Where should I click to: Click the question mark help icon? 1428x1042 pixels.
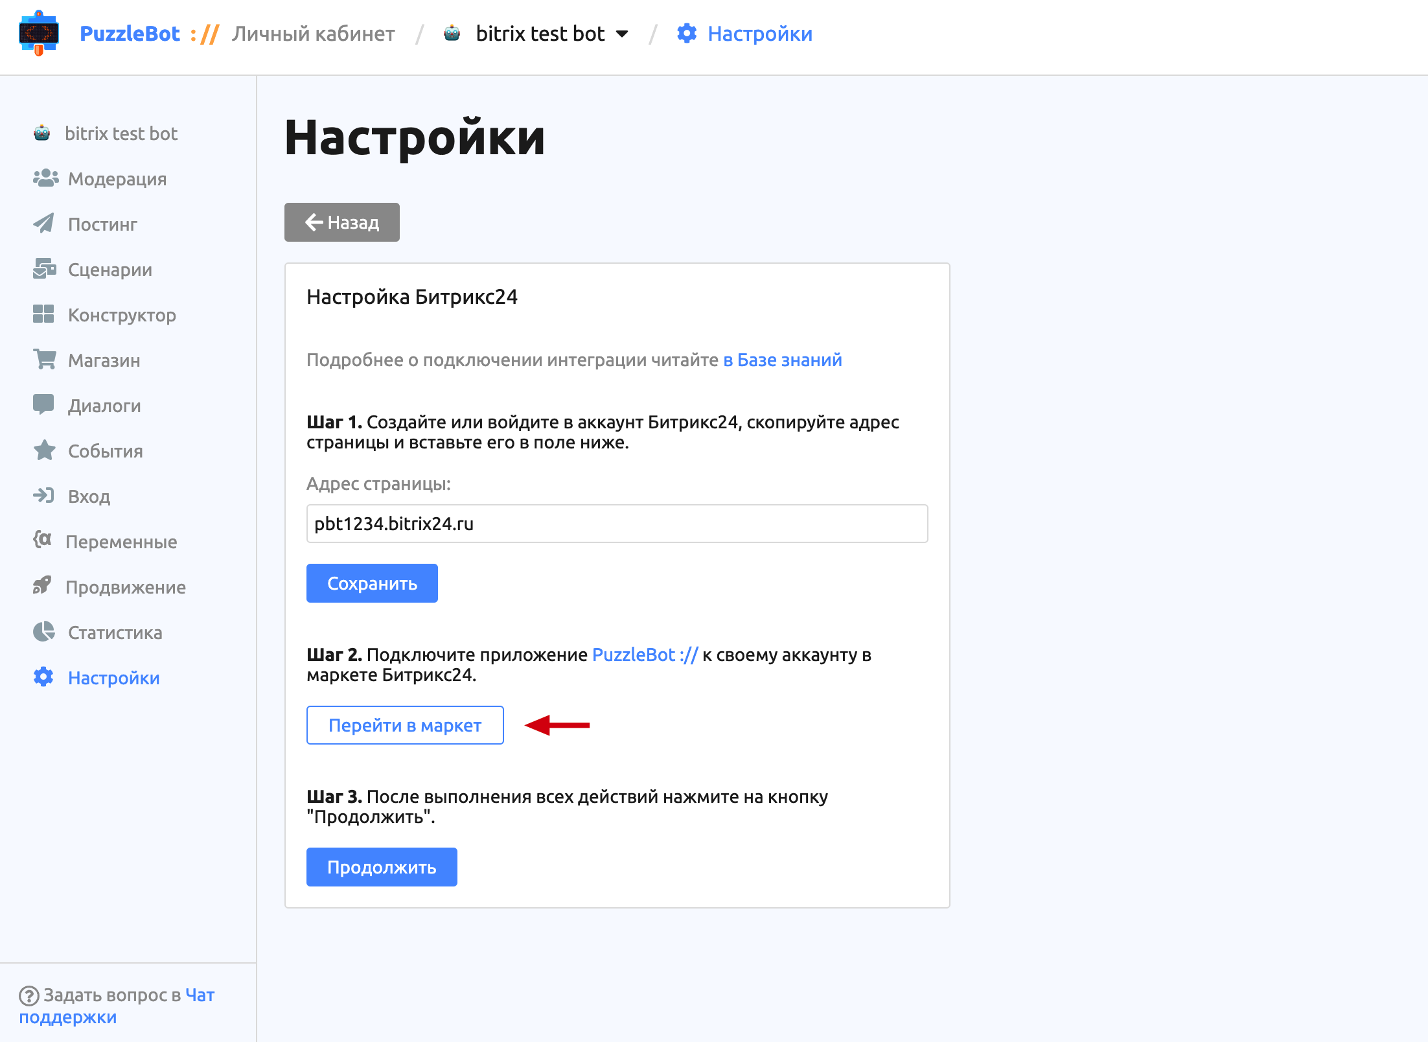pos(29,995)
